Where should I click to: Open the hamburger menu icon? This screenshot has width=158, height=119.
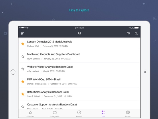point(22,34)
